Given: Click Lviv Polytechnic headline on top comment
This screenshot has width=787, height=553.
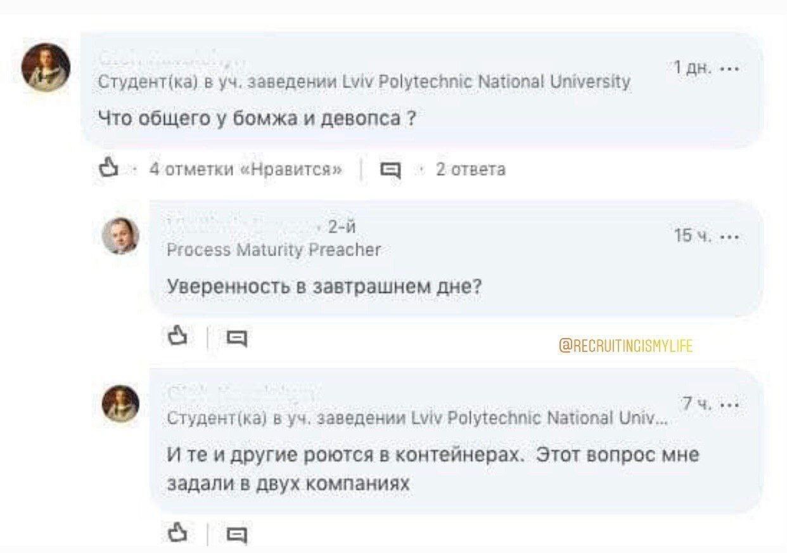Looking at the screenshot, I should (364, 82).
